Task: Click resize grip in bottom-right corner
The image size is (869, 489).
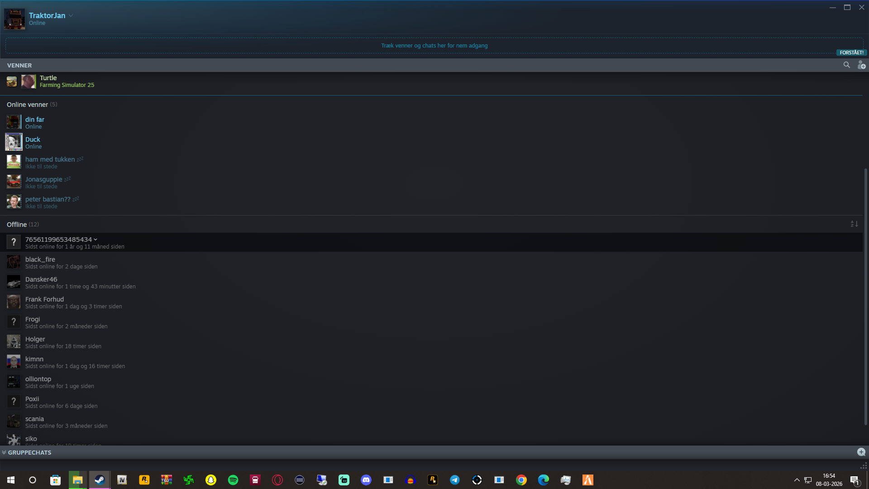Action: point(864,465)
